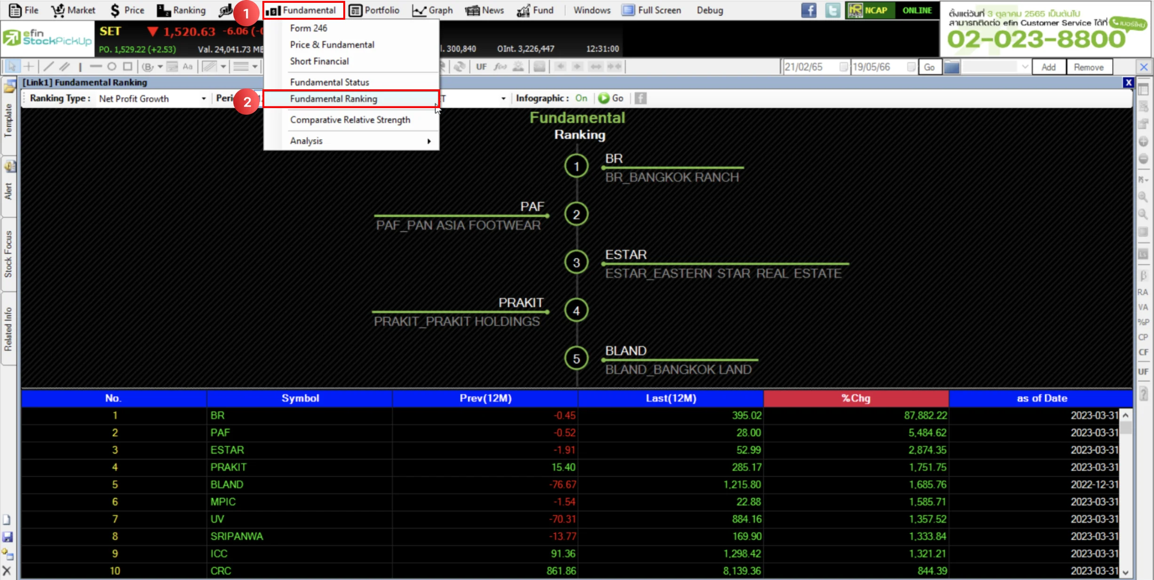
Task: Expand the Analysis submenu arrow
Action: (x=429, y=141)
